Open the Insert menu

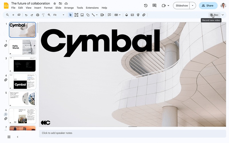click(37, 8)
